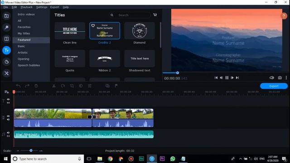This screenshot has height=163, width=290.
Task: Mute the video track audio
Action: (8, 120)
